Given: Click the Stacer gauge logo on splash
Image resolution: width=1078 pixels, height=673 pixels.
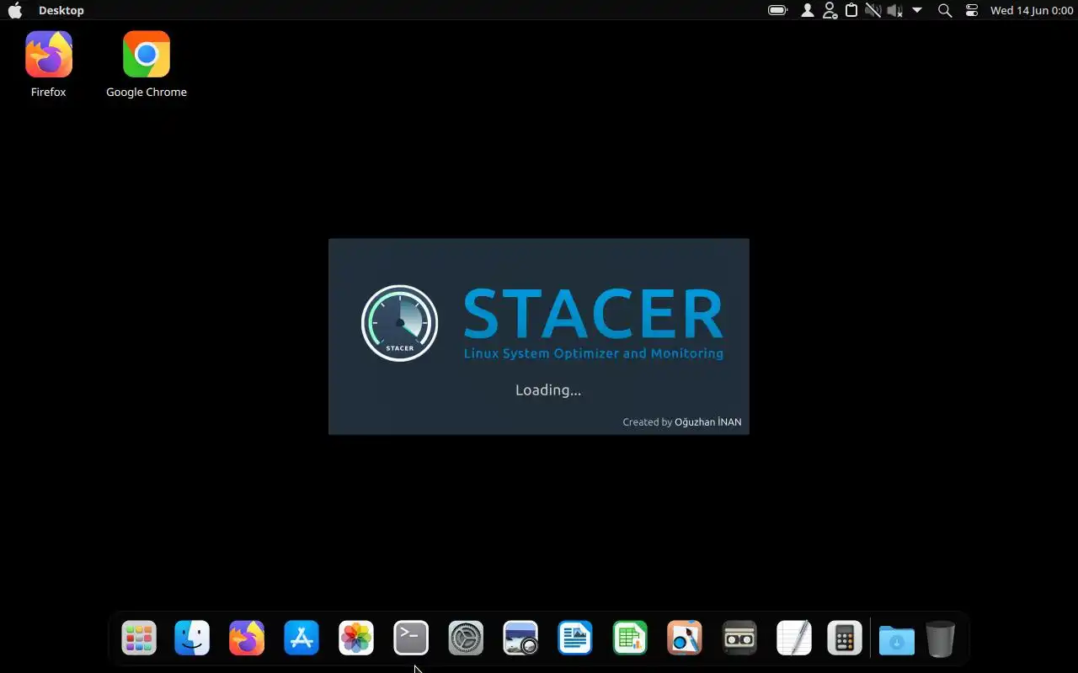Looking at the screenshot, I should (399, 323).
